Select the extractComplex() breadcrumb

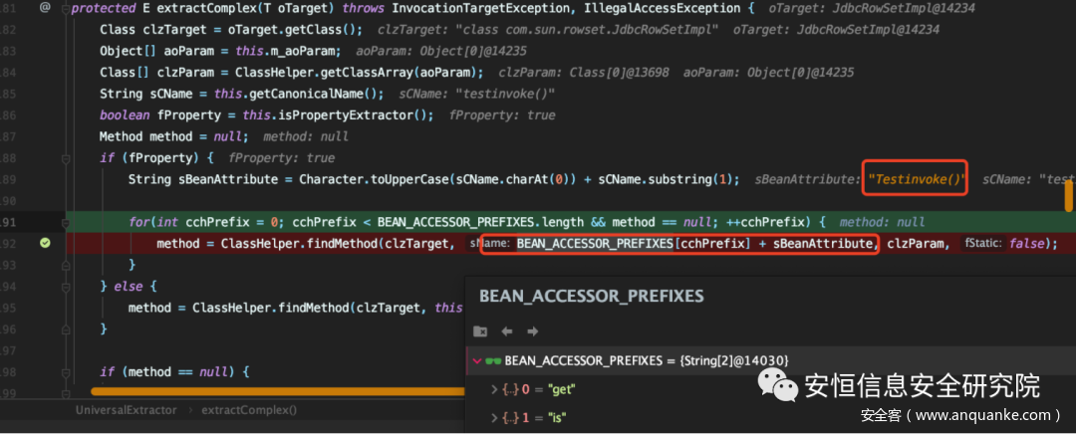pos(248,410)
